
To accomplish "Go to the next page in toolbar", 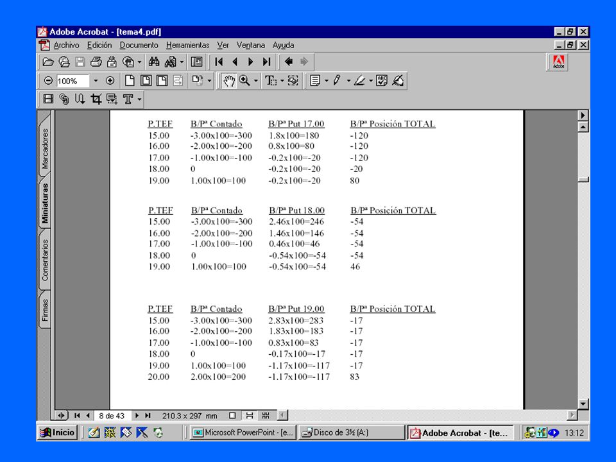I will pyautogui.click(x=251, y=62).
